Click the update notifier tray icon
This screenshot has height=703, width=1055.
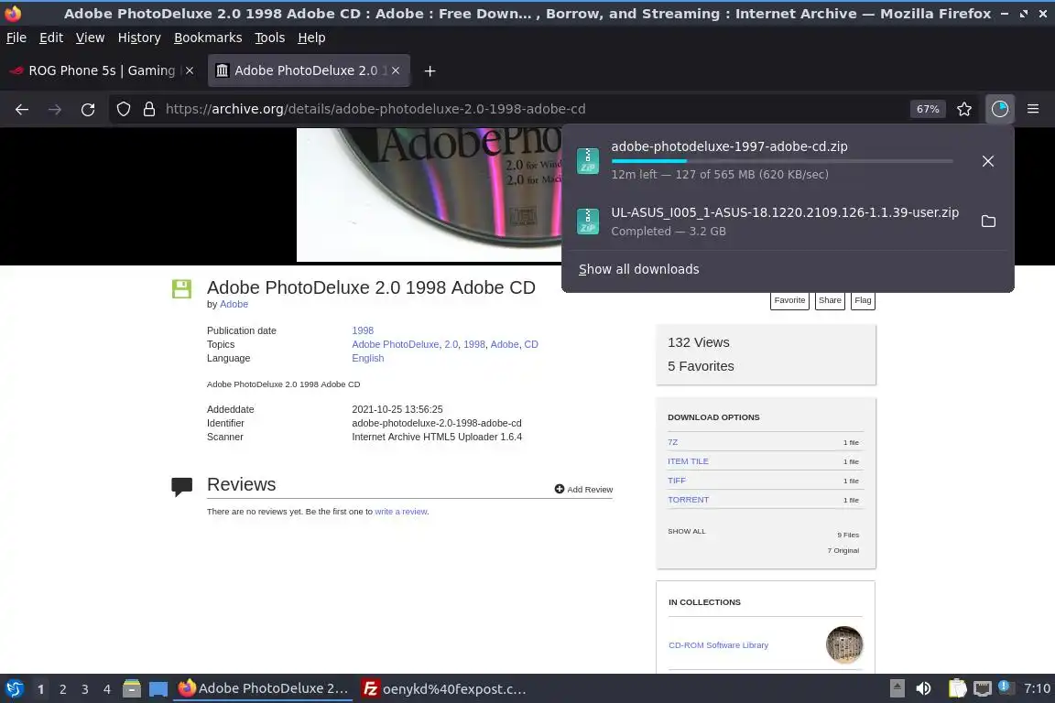[x=1005, y=687]
